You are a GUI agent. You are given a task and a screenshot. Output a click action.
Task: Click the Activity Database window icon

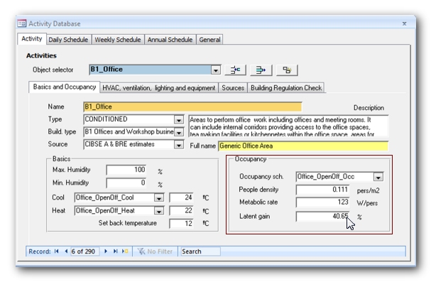22,23
